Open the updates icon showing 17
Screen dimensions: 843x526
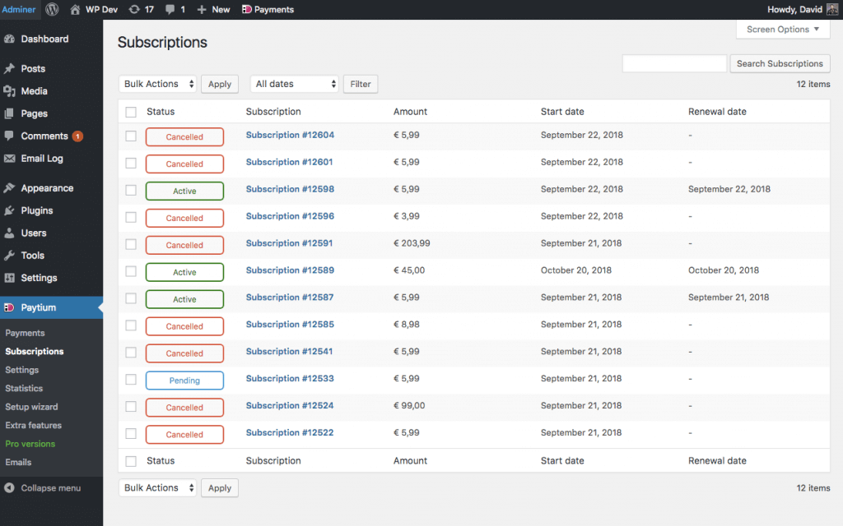point(135,9)
